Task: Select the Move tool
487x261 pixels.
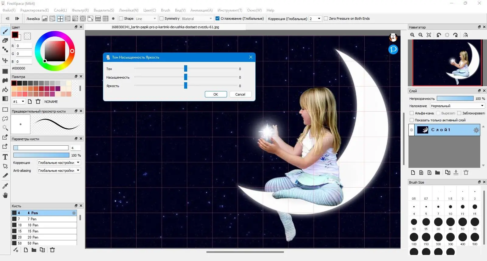Action: (x=5, y=60)
